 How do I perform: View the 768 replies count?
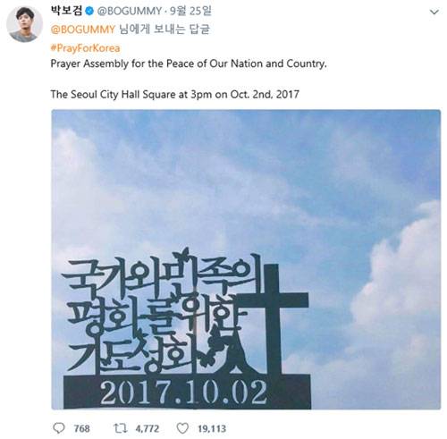[81, 428]
